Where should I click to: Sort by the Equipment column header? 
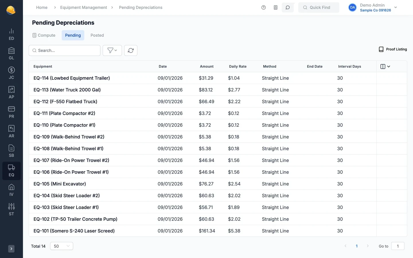pyautogui.click(x=43, y=67)
